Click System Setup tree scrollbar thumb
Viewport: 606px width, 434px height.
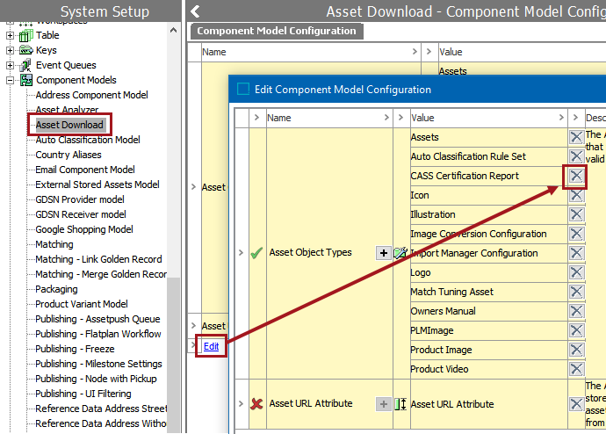pyautogui.click(x=174, y=355)
